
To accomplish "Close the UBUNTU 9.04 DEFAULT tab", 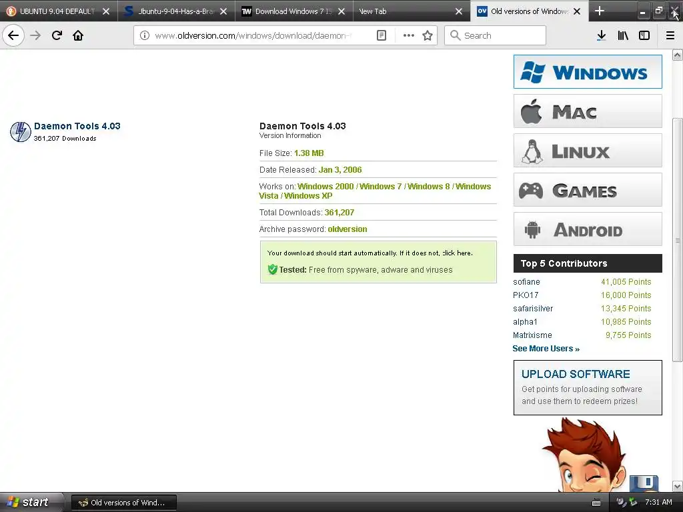I will pos(106,11).
